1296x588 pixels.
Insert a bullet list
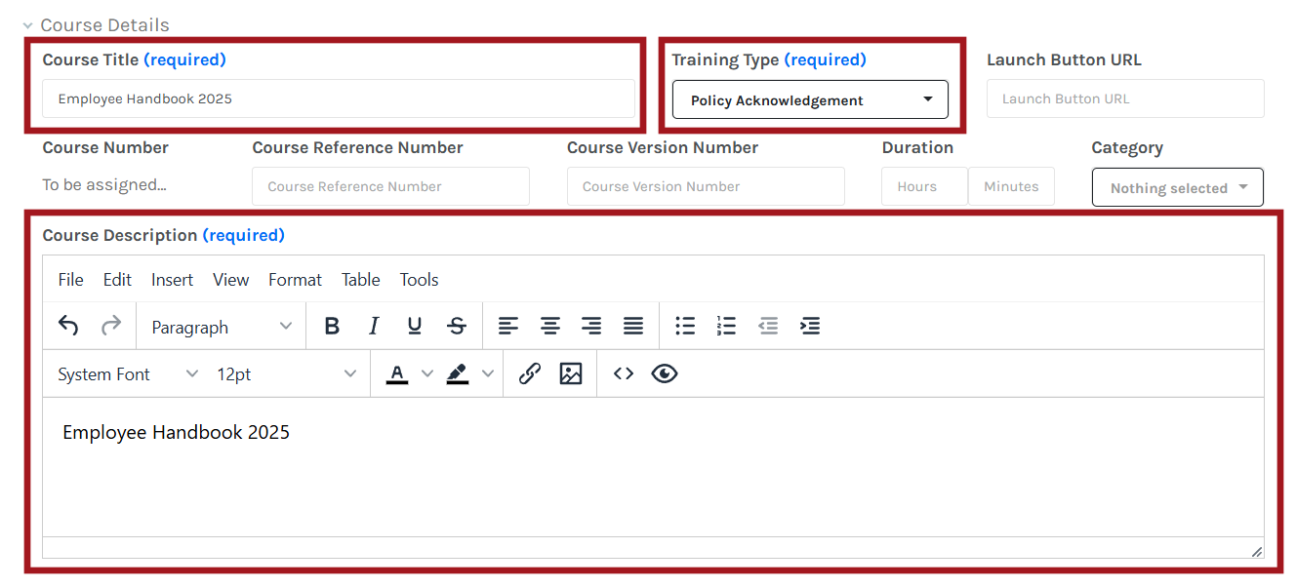pos(685,326)
